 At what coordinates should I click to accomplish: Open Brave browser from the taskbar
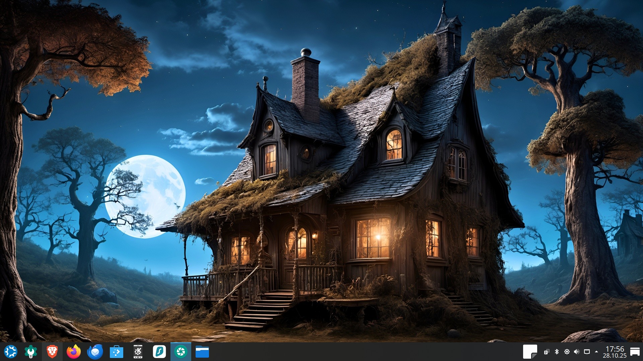[x=52, y=352]
